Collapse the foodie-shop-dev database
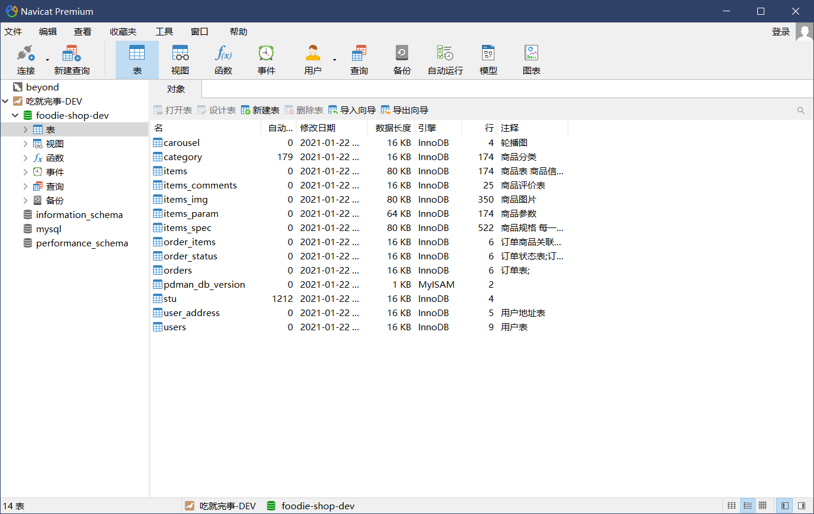 point(15,115)
